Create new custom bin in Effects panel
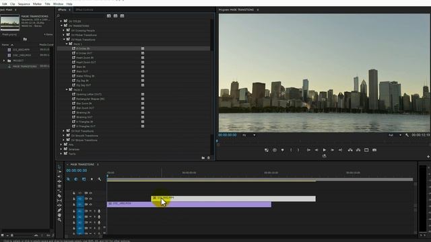431x242 pixels. tap(203, 158)
